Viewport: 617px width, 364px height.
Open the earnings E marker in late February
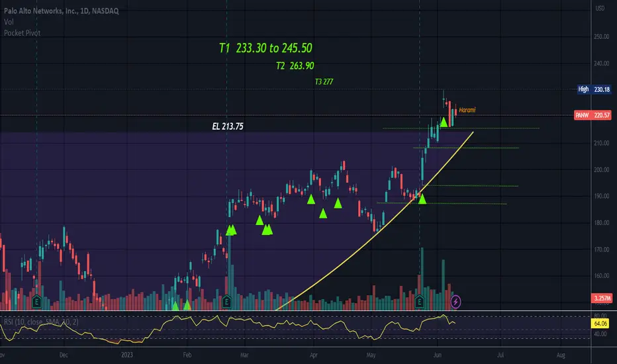(x=226, y=302)
